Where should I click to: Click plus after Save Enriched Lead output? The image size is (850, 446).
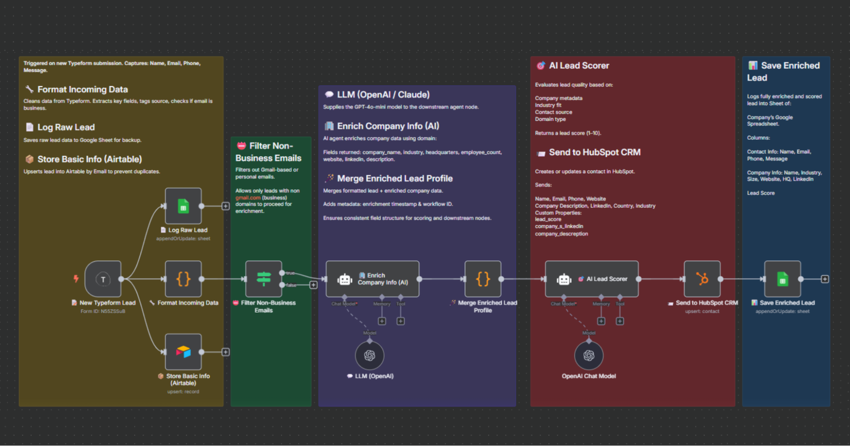(x=824, y=279)
